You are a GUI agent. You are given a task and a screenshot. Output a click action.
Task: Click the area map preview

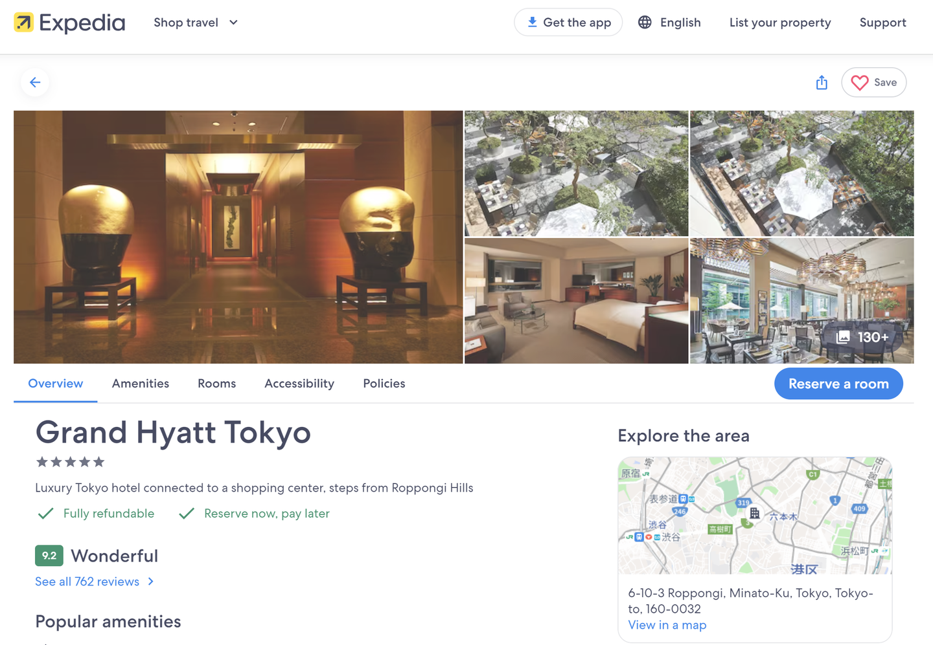pyautogui.click(x=755, y=516)
